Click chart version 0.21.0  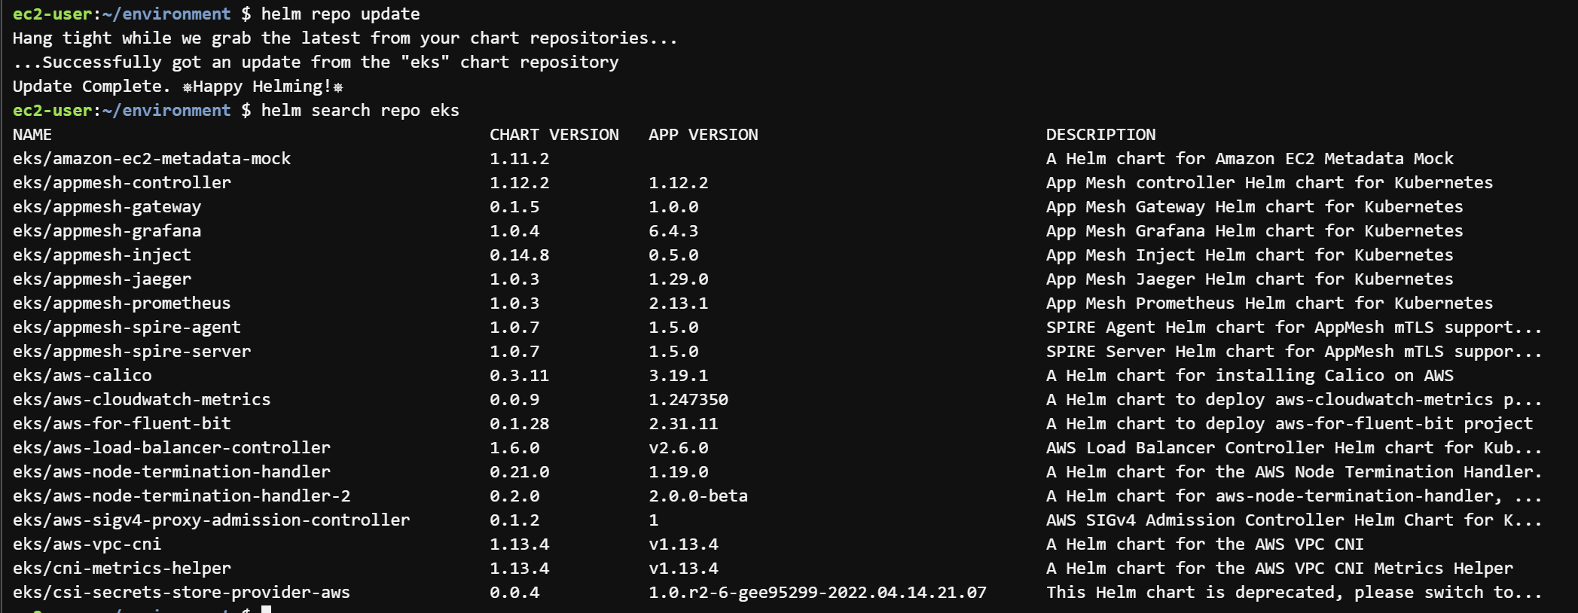[x=520, y=472]
